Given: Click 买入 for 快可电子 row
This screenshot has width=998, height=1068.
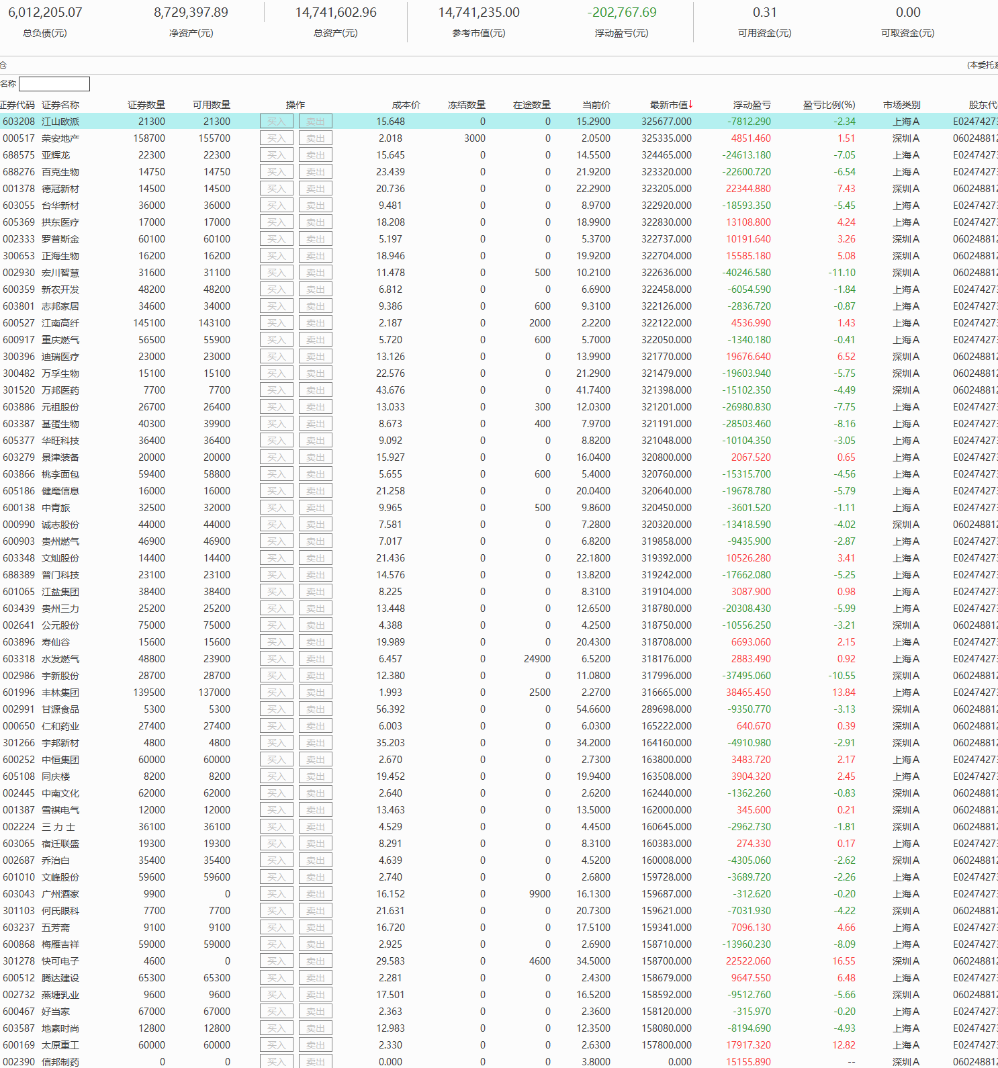Looking at the screenshot, I should pyautogui.click(x=276, y=961).
